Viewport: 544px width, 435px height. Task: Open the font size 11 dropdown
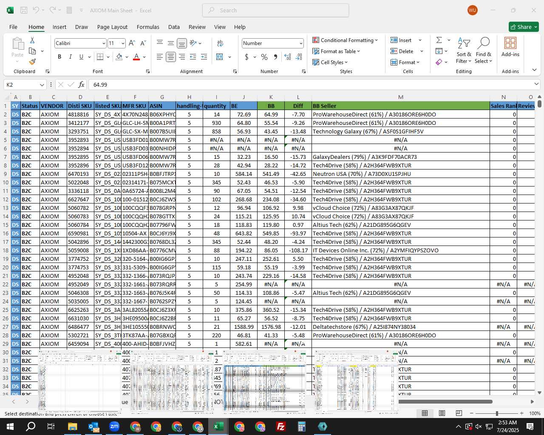tap(123, 43)
